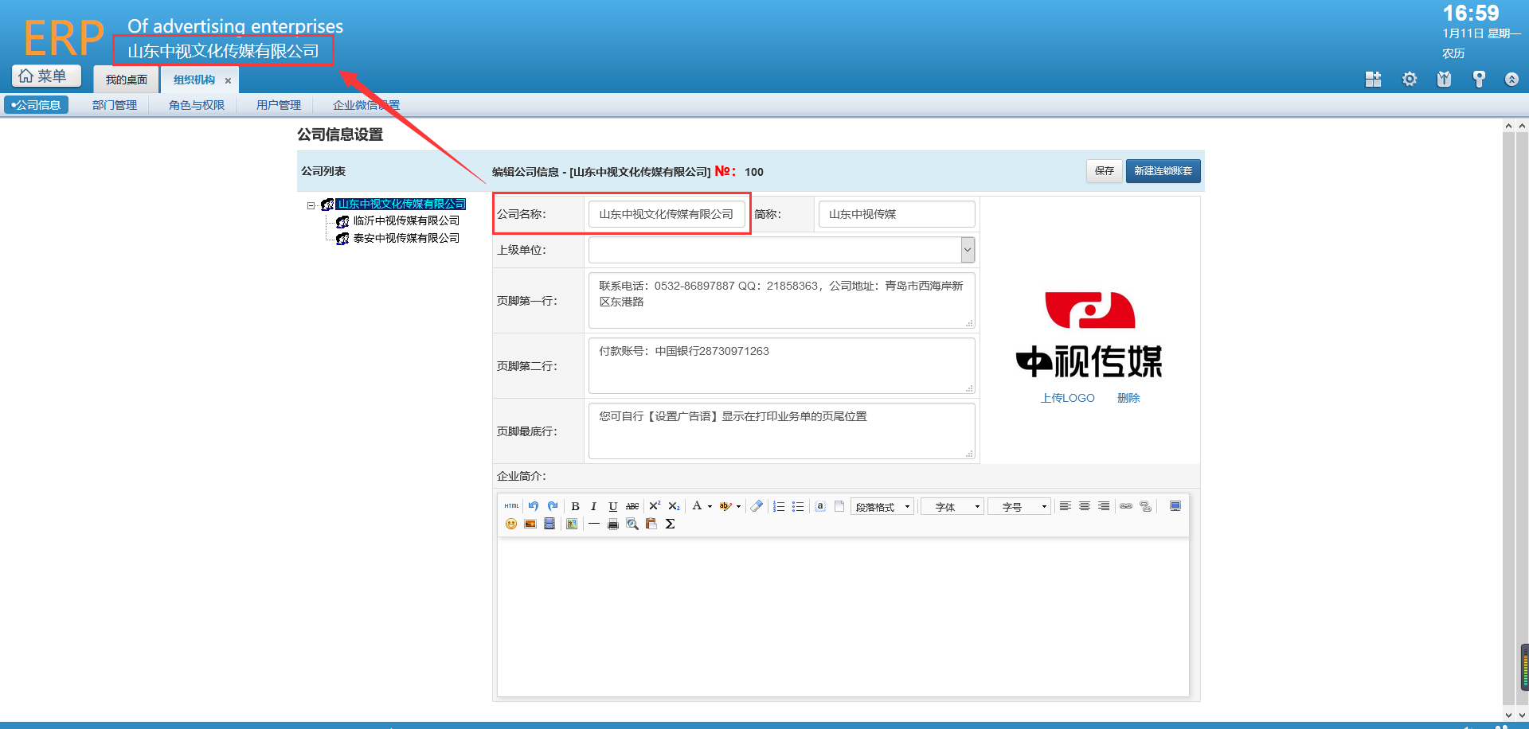This screenshot has height=729, width=1529.
Task: Open the highlight color dropdown arrow
Action: click(738, 506)
